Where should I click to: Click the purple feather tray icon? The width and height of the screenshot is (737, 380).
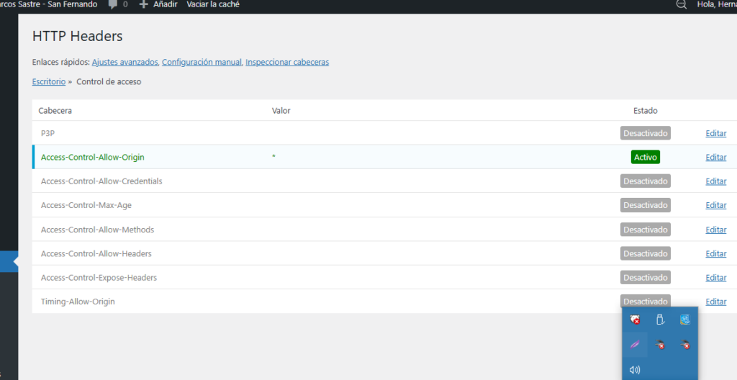click(636, 345)
